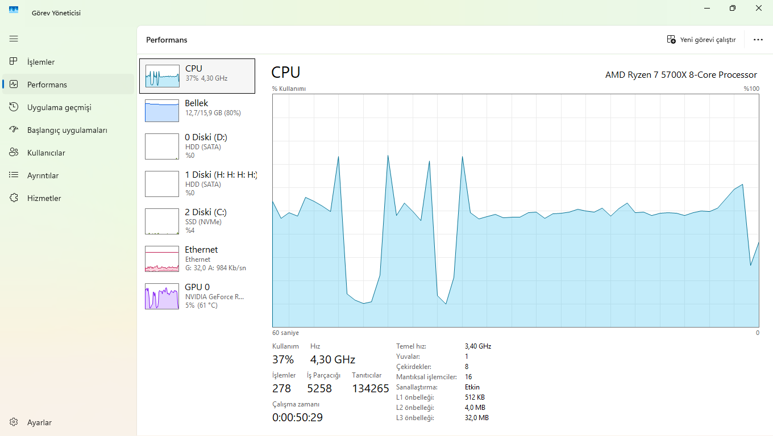Open the Hizmetler services page
The height and width of the screenshot is (436, 773).
68,198
